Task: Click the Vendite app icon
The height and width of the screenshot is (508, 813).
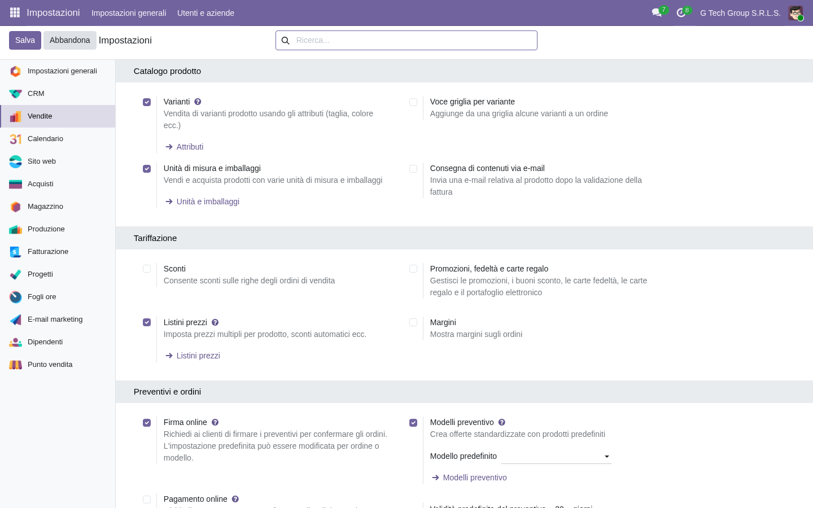Action: [16, 116]
